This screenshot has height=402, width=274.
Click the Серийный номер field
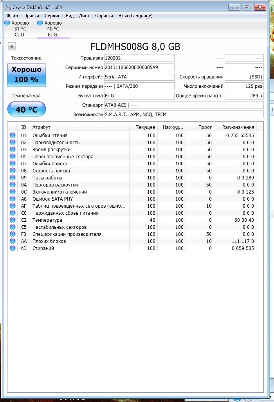tap(139, 67)
